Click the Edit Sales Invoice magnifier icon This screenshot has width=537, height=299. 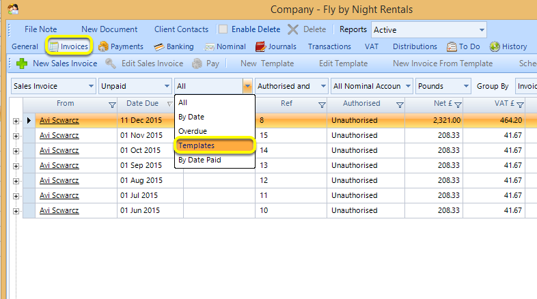[110, 63]
